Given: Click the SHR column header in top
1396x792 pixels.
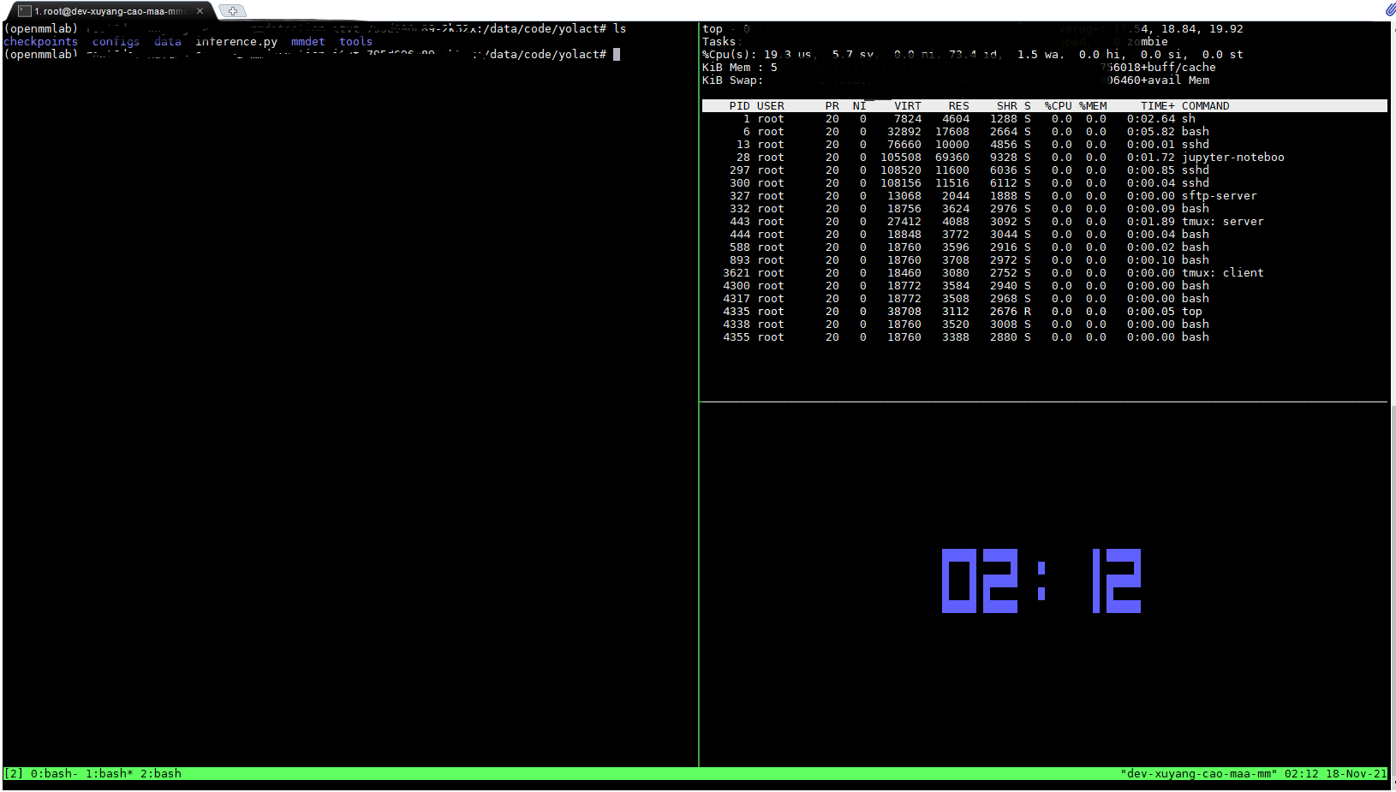Looking at the screenshot, I should pyautogui.click(x=1007, y=106).
